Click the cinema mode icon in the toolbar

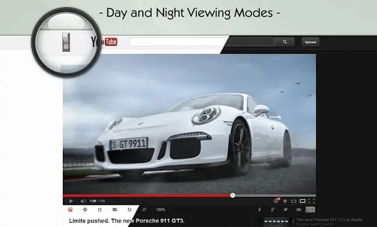[115, 209]
